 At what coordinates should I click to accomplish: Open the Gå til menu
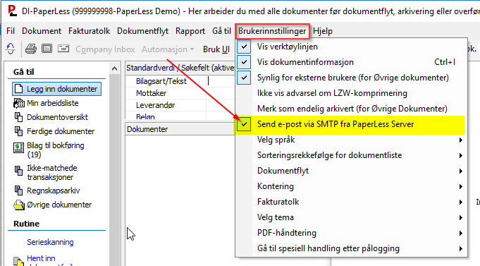(221, 31)
